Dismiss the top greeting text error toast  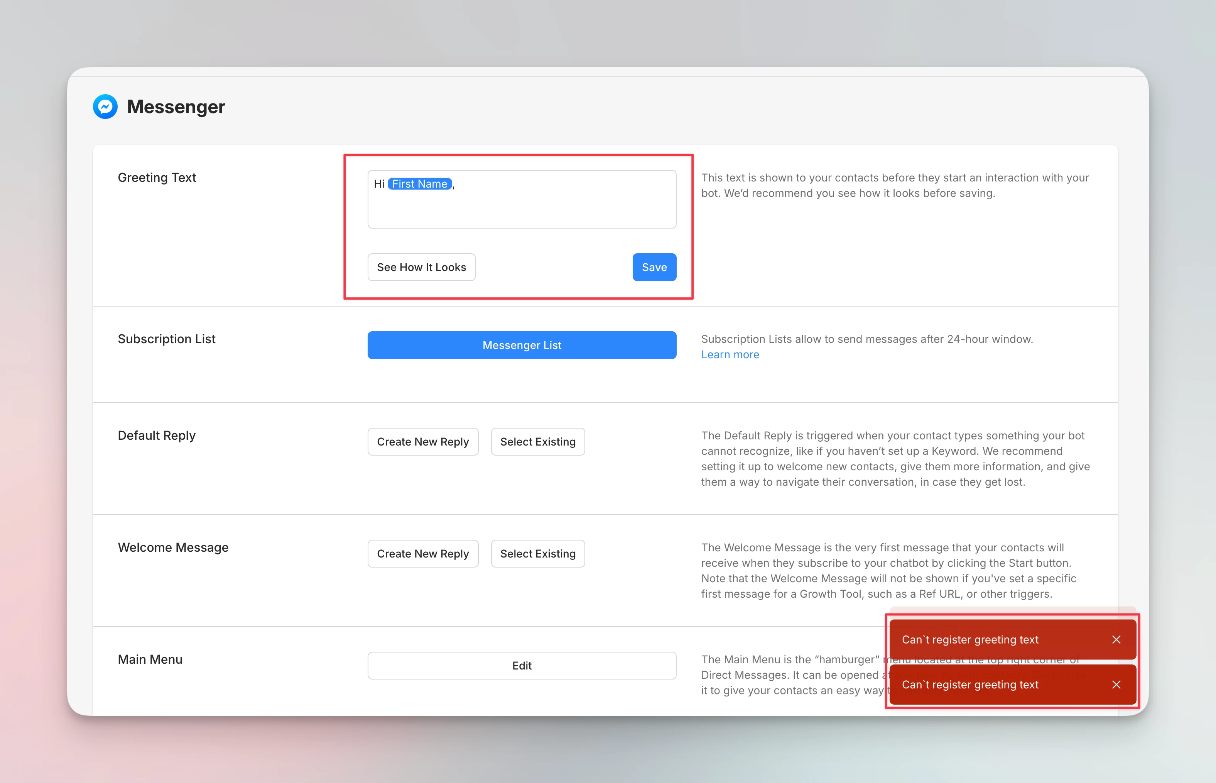[x=1116, y=640]
